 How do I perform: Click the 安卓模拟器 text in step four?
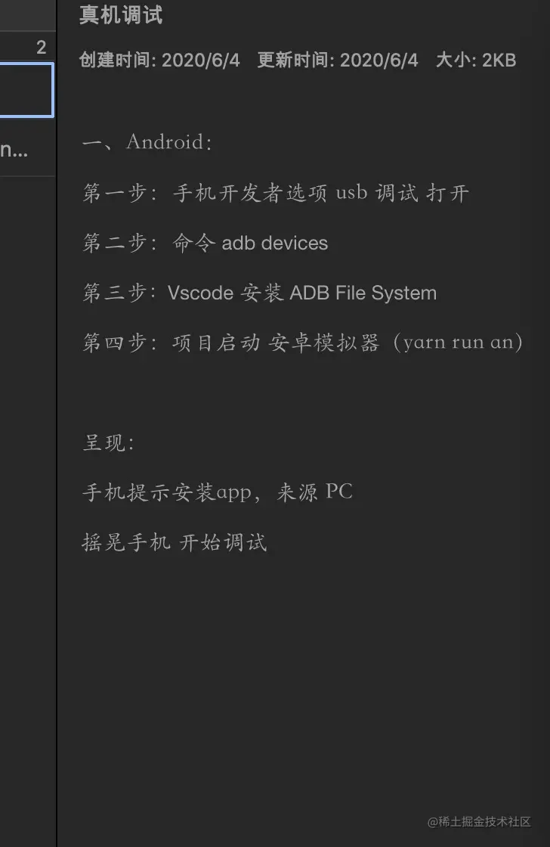click(x=324, y=343)
